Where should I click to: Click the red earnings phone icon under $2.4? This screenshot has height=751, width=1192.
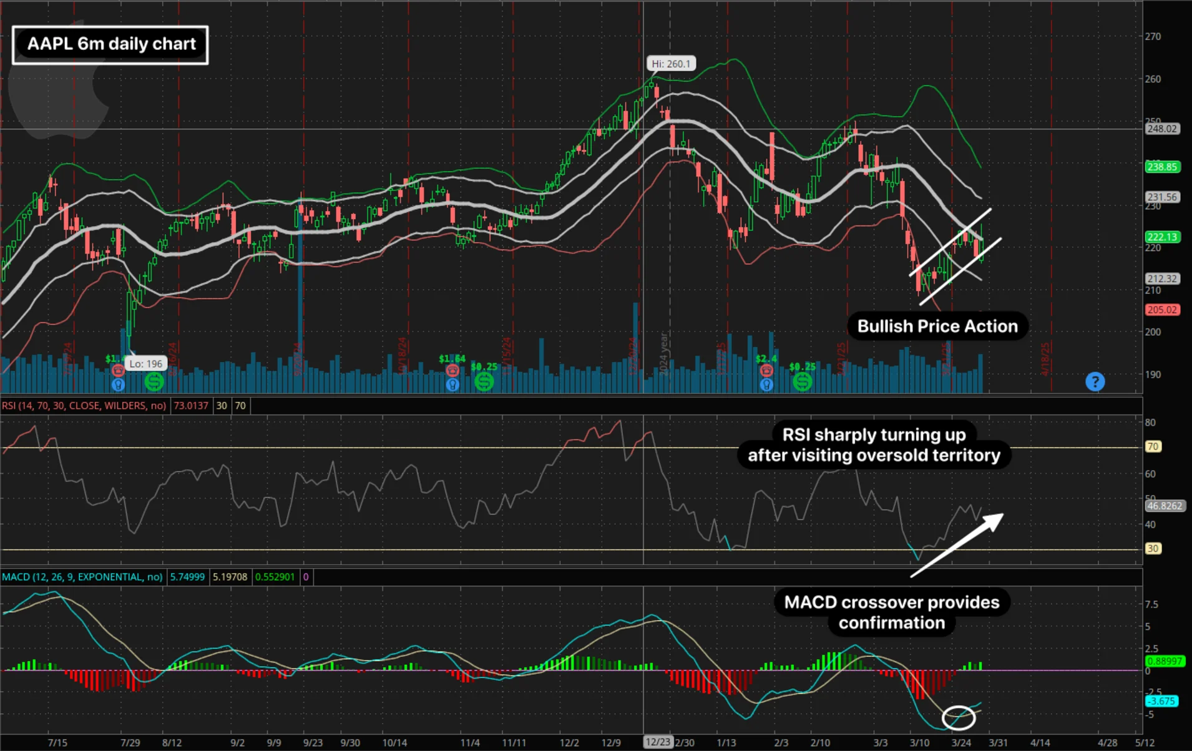(766, 371)
